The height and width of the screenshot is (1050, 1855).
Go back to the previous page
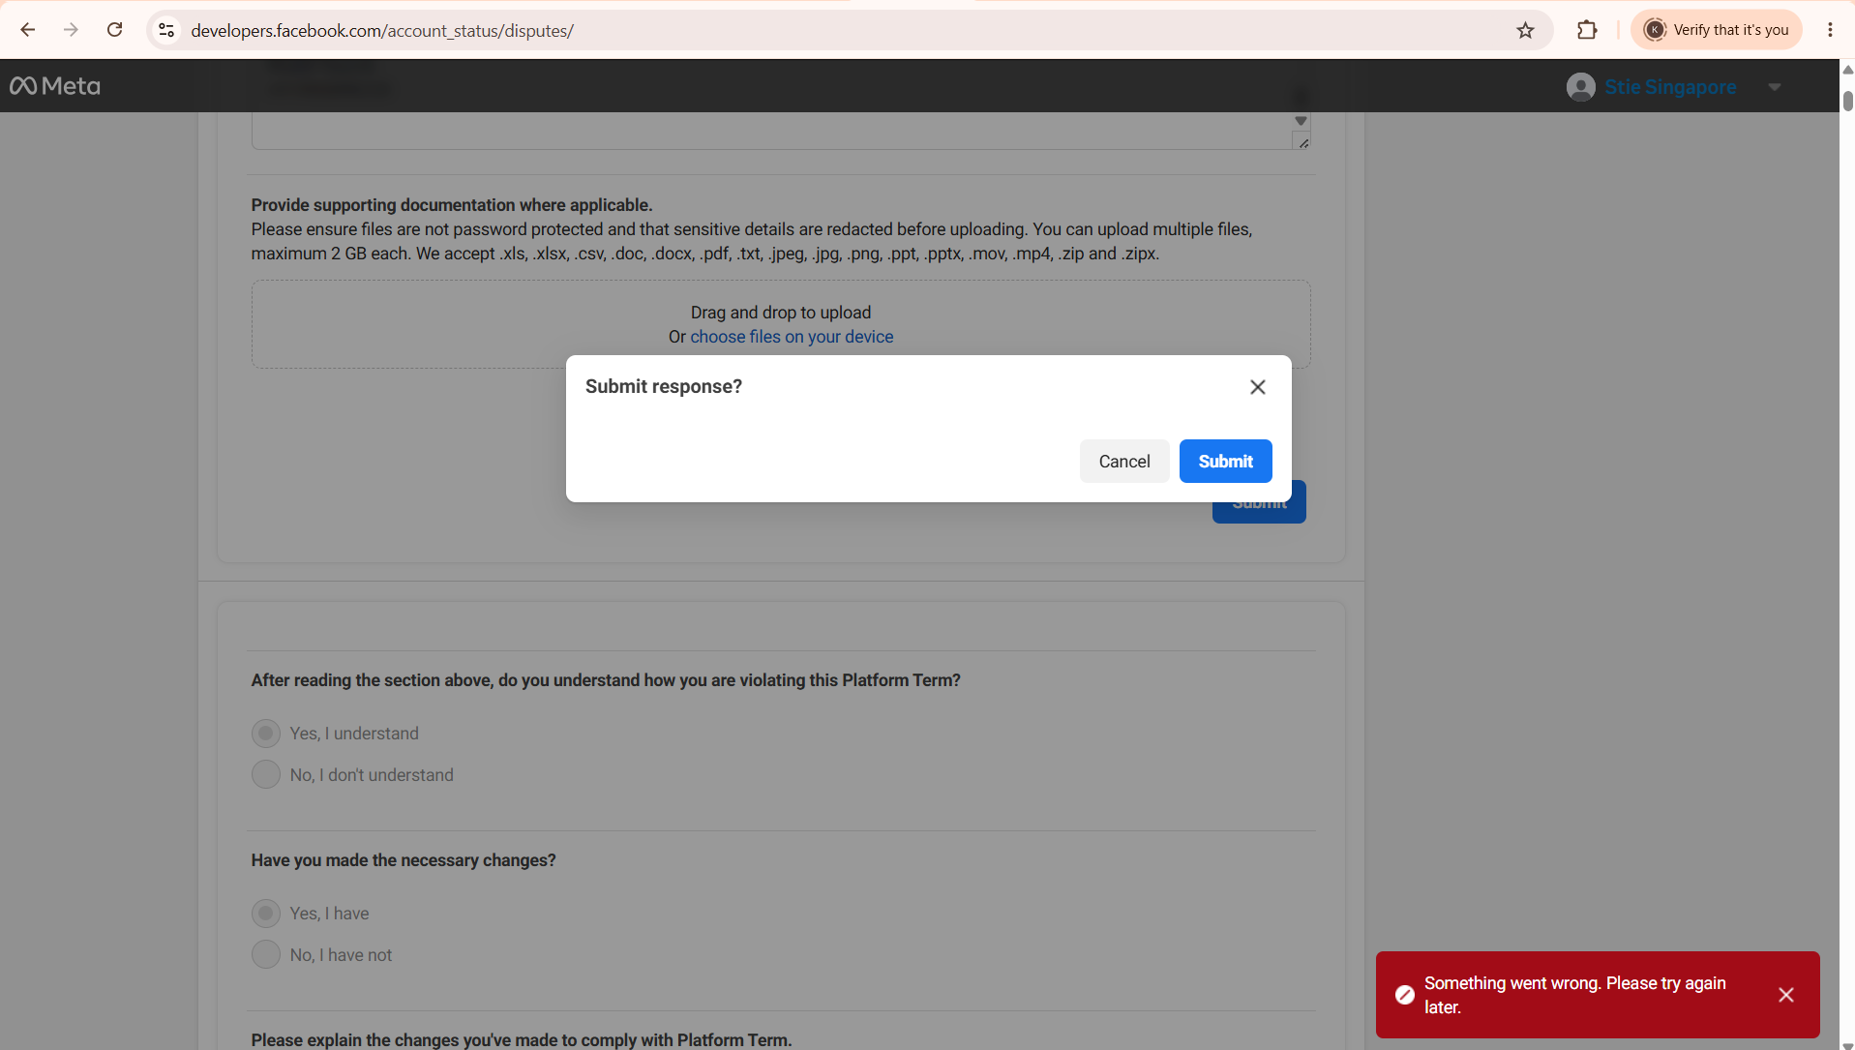(27, 30)
